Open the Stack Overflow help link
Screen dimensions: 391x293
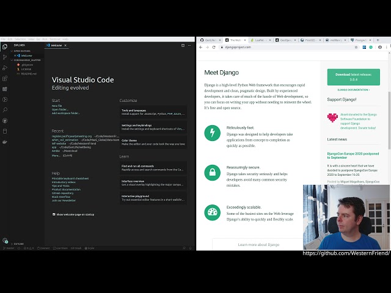[61, 197]
